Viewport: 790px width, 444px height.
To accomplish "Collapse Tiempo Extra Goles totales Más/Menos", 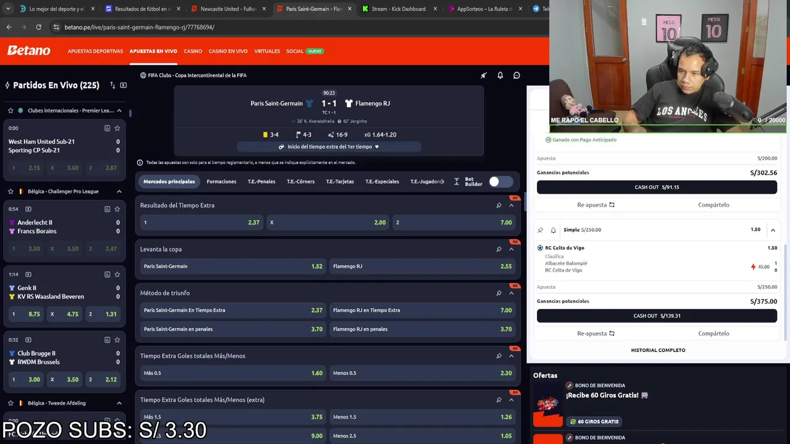I will coord(511,356).
